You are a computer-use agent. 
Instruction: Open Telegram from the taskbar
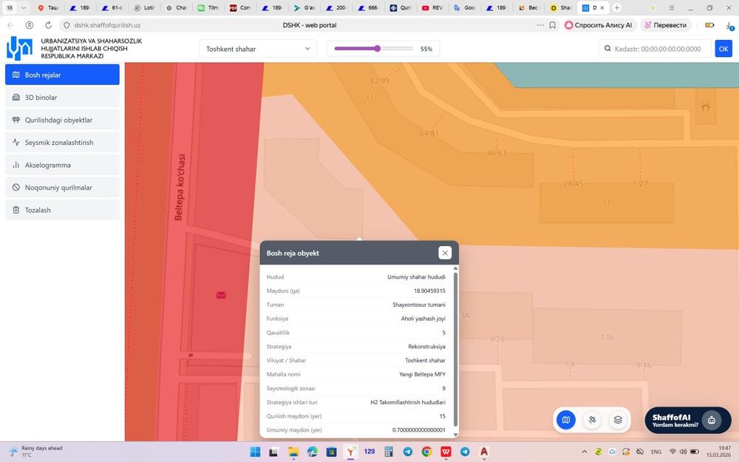[x=408, y=451]
